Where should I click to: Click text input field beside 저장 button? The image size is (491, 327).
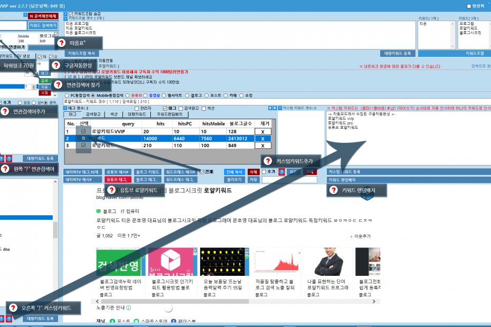[289, 180]
